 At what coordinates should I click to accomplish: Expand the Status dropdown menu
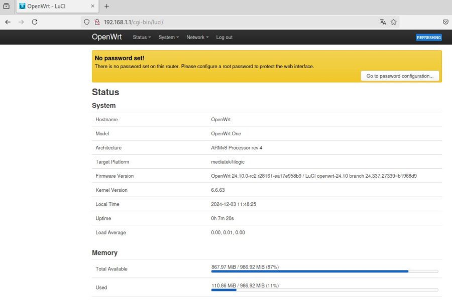[142, 38]
